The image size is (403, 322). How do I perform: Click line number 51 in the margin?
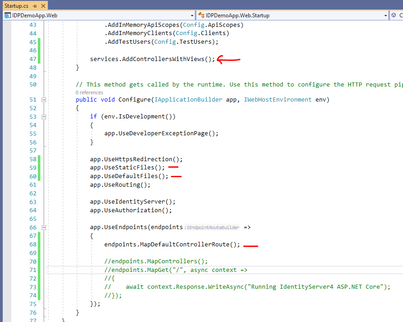click(33, 100)
